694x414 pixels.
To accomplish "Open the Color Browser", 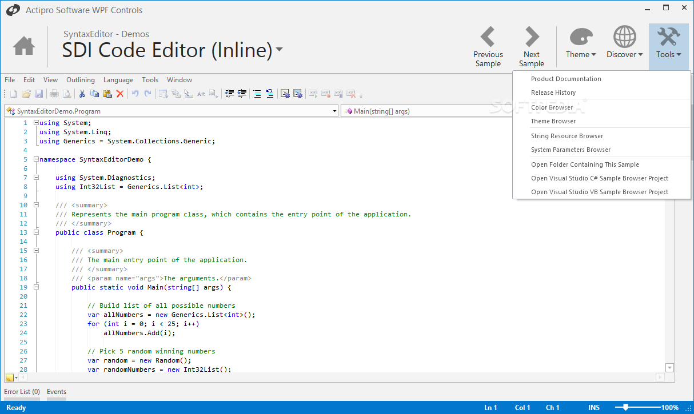I will tap(601, 107).
